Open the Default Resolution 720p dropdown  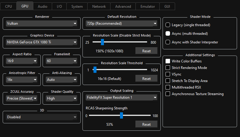click(x=121, y=23)
